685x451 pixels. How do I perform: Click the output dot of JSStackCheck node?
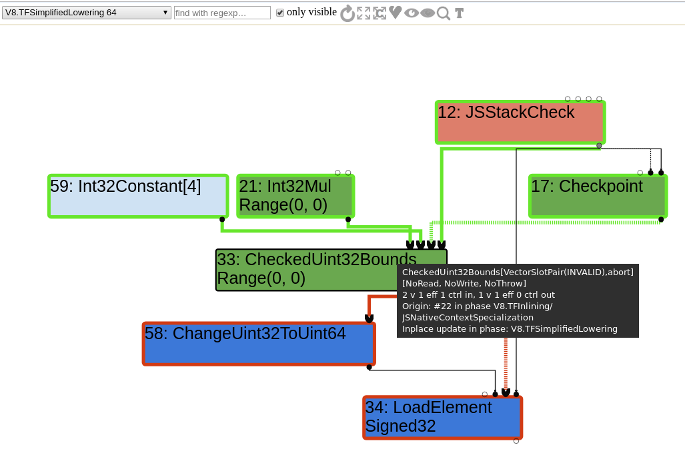[x=599, y=146]
